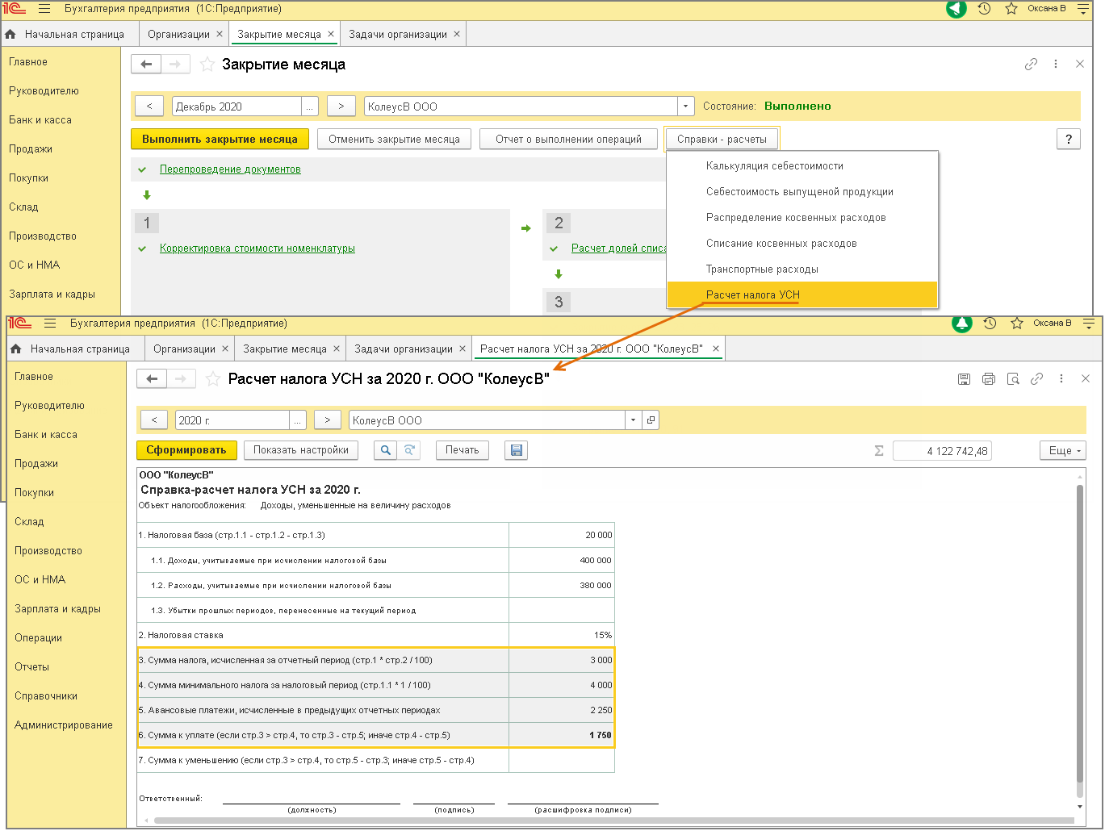
Task: Open Справочники section in the bottom window sidebar
Action: (x=46, y=696)
